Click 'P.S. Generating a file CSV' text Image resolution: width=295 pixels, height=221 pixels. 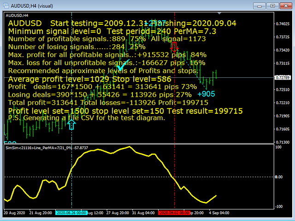pos(87,118)
